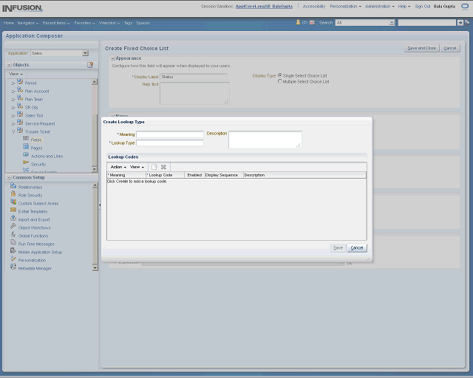Click the chat bubble icon top right

tap(465, 7)
